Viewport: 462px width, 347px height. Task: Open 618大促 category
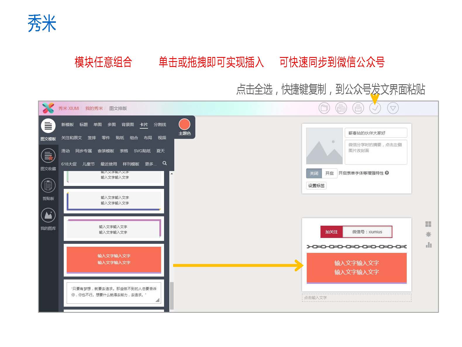coord(69,164)
